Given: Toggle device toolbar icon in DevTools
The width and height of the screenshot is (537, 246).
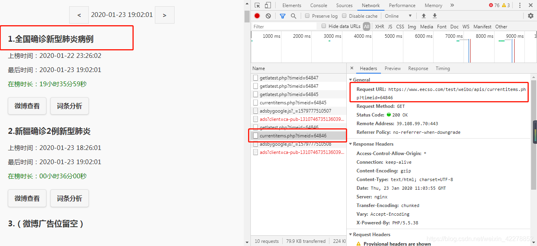Looking at the screenshot, I should click(268, 5).
